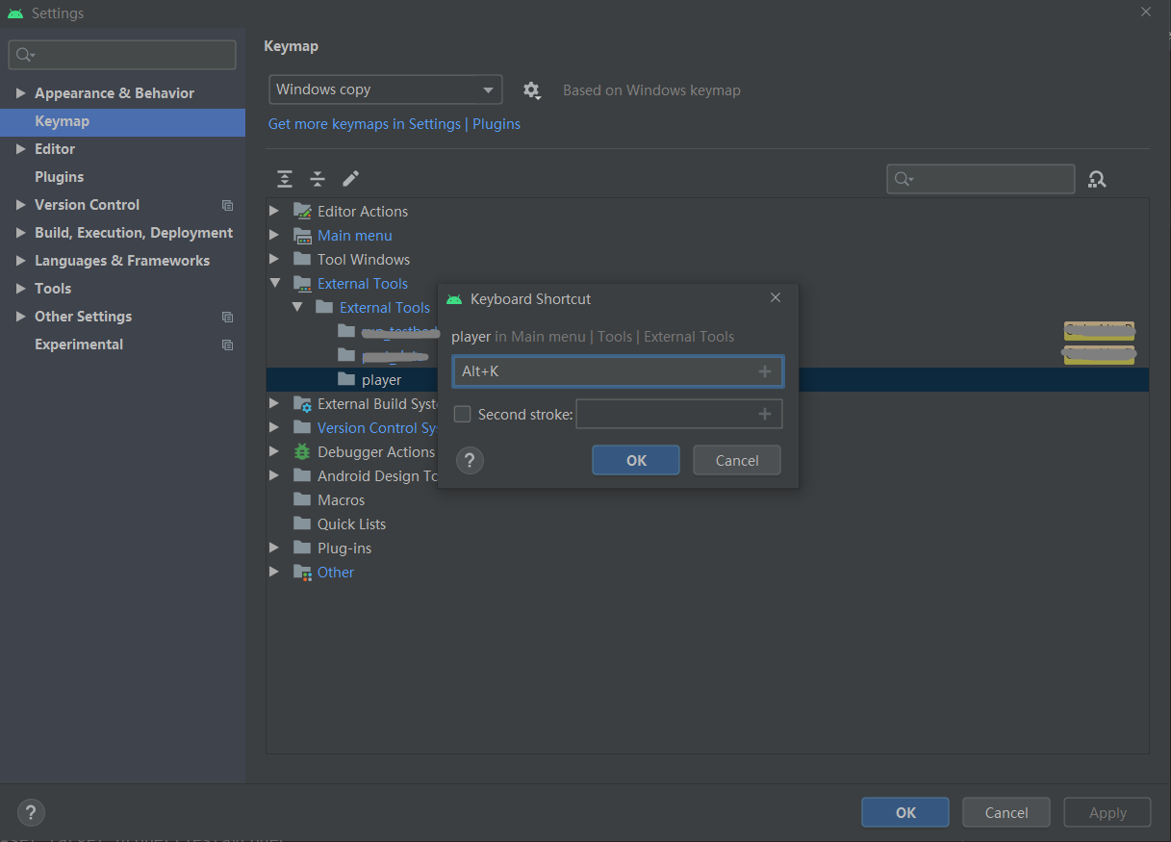The width and height of the screenshot is (1171, 842).
Task: Expand the Plug-ins tree node
Action: point(274,549)
